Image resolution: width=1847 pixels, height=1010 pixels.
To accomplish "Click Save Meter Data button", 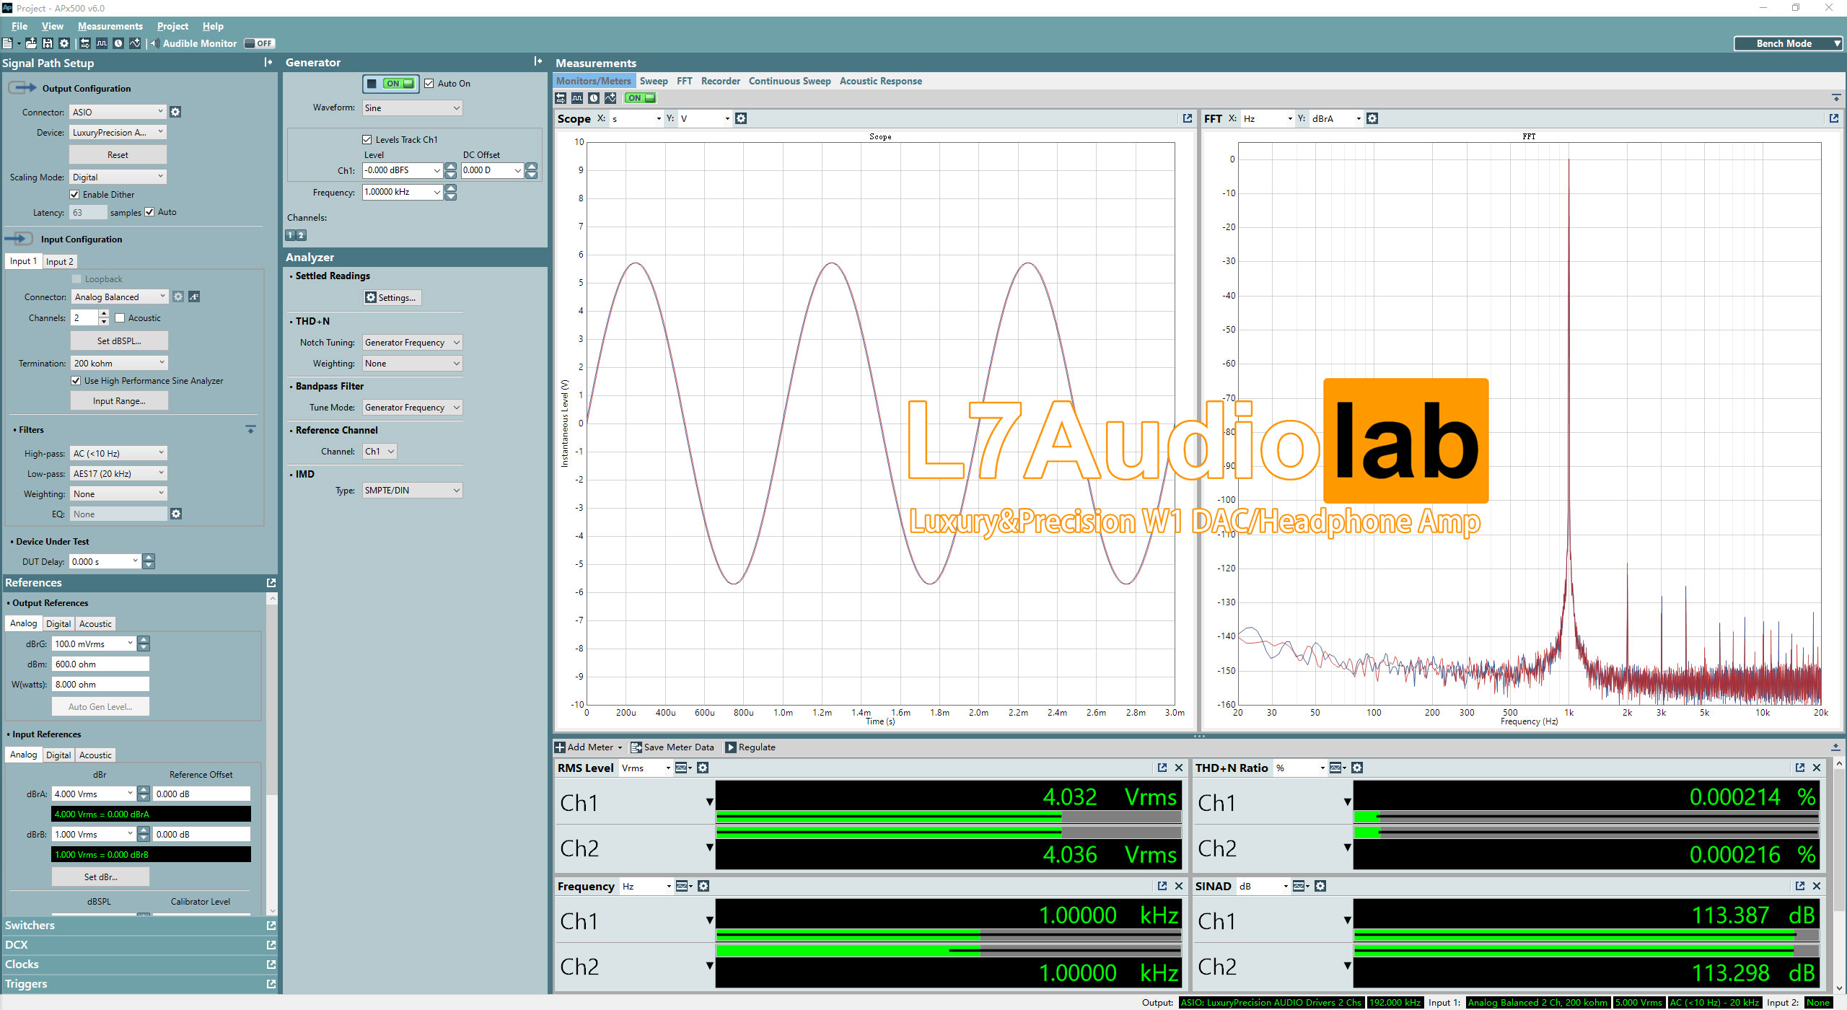I will coord(672,747).
